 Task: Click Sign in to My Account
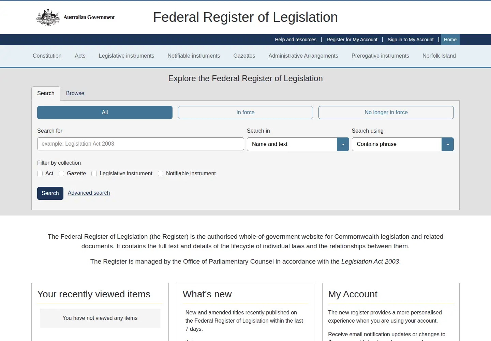click(x=411, y=40)
